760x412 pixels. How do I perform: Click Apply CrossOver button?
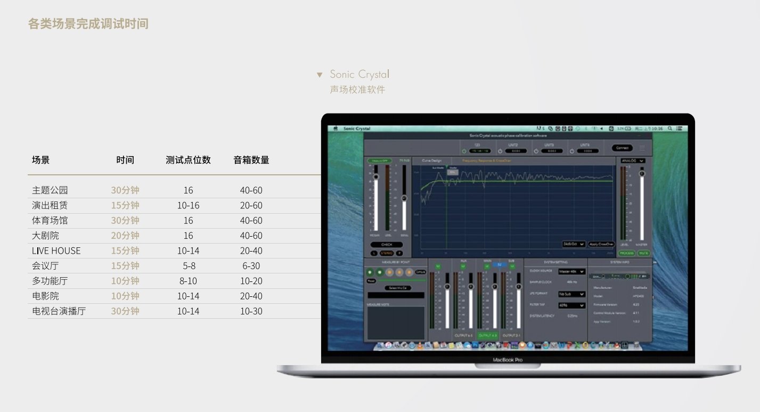pyautogui.click(x=601, y=244)
